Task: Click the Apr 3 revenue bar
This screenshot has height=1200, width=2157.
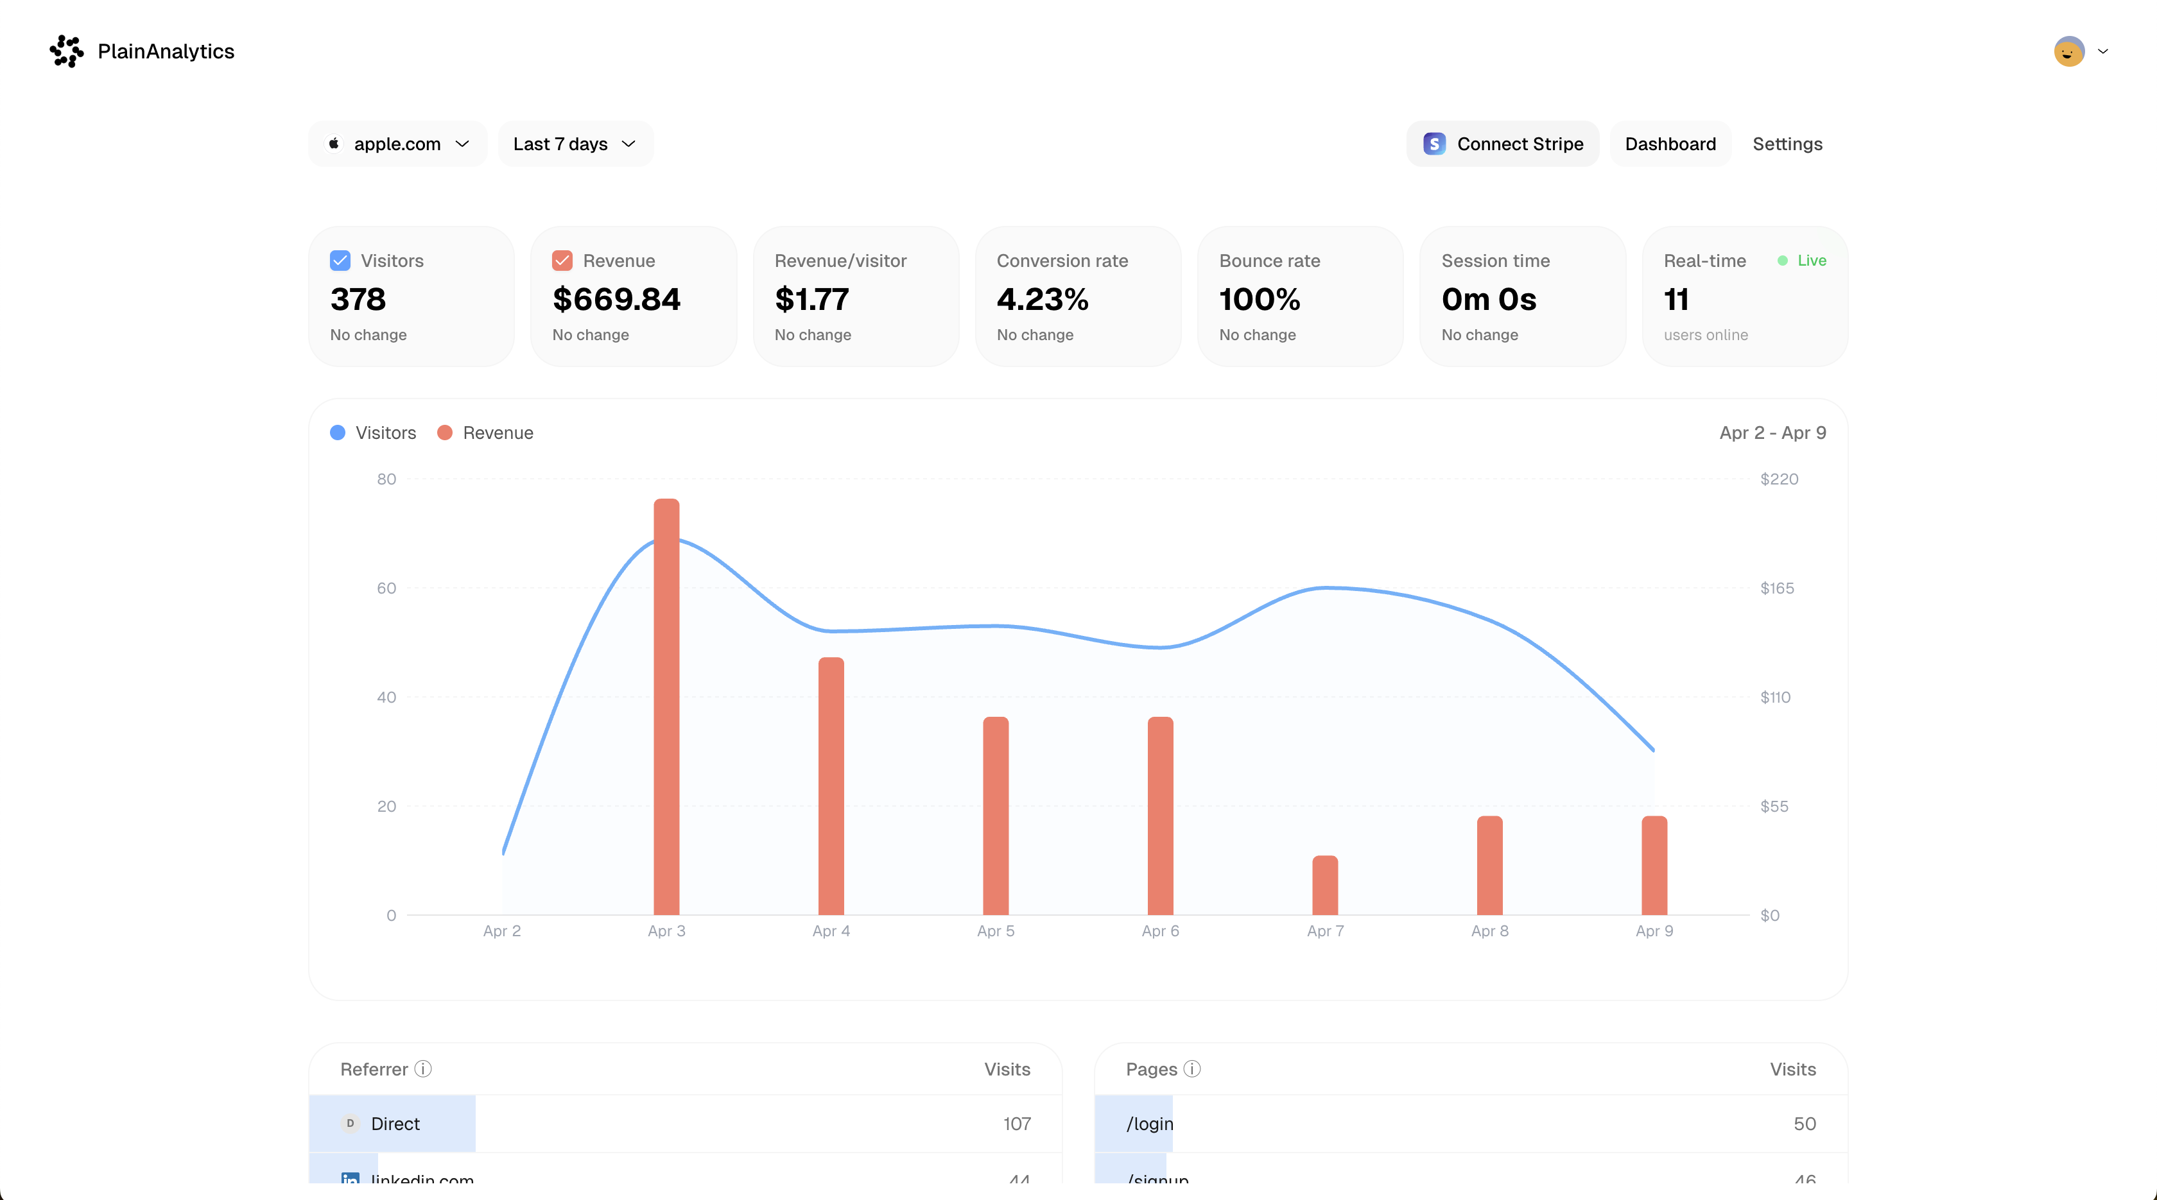Action: (666, 711)
